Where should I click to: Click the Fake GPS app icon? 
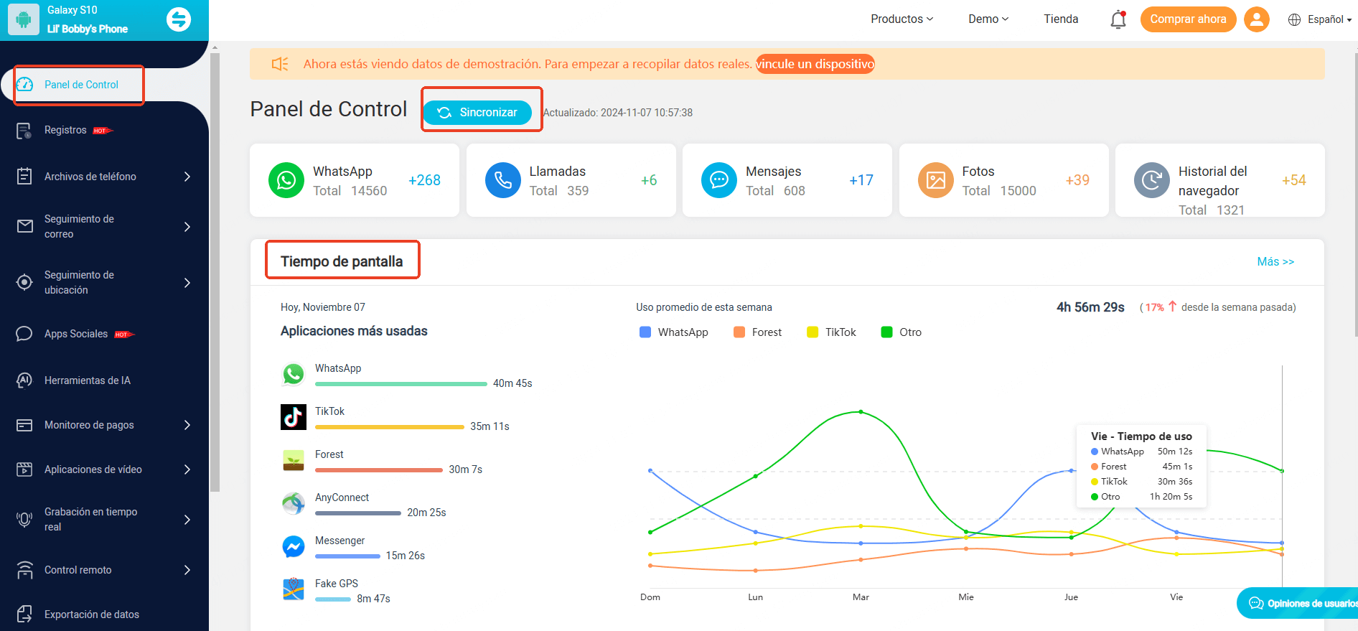tap(294, 589)
